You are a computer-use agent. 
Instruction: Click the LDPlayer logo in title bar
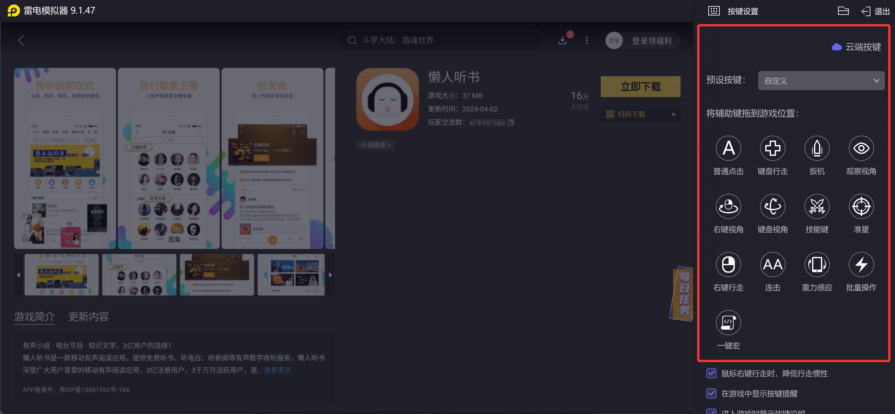pos(14,11)
